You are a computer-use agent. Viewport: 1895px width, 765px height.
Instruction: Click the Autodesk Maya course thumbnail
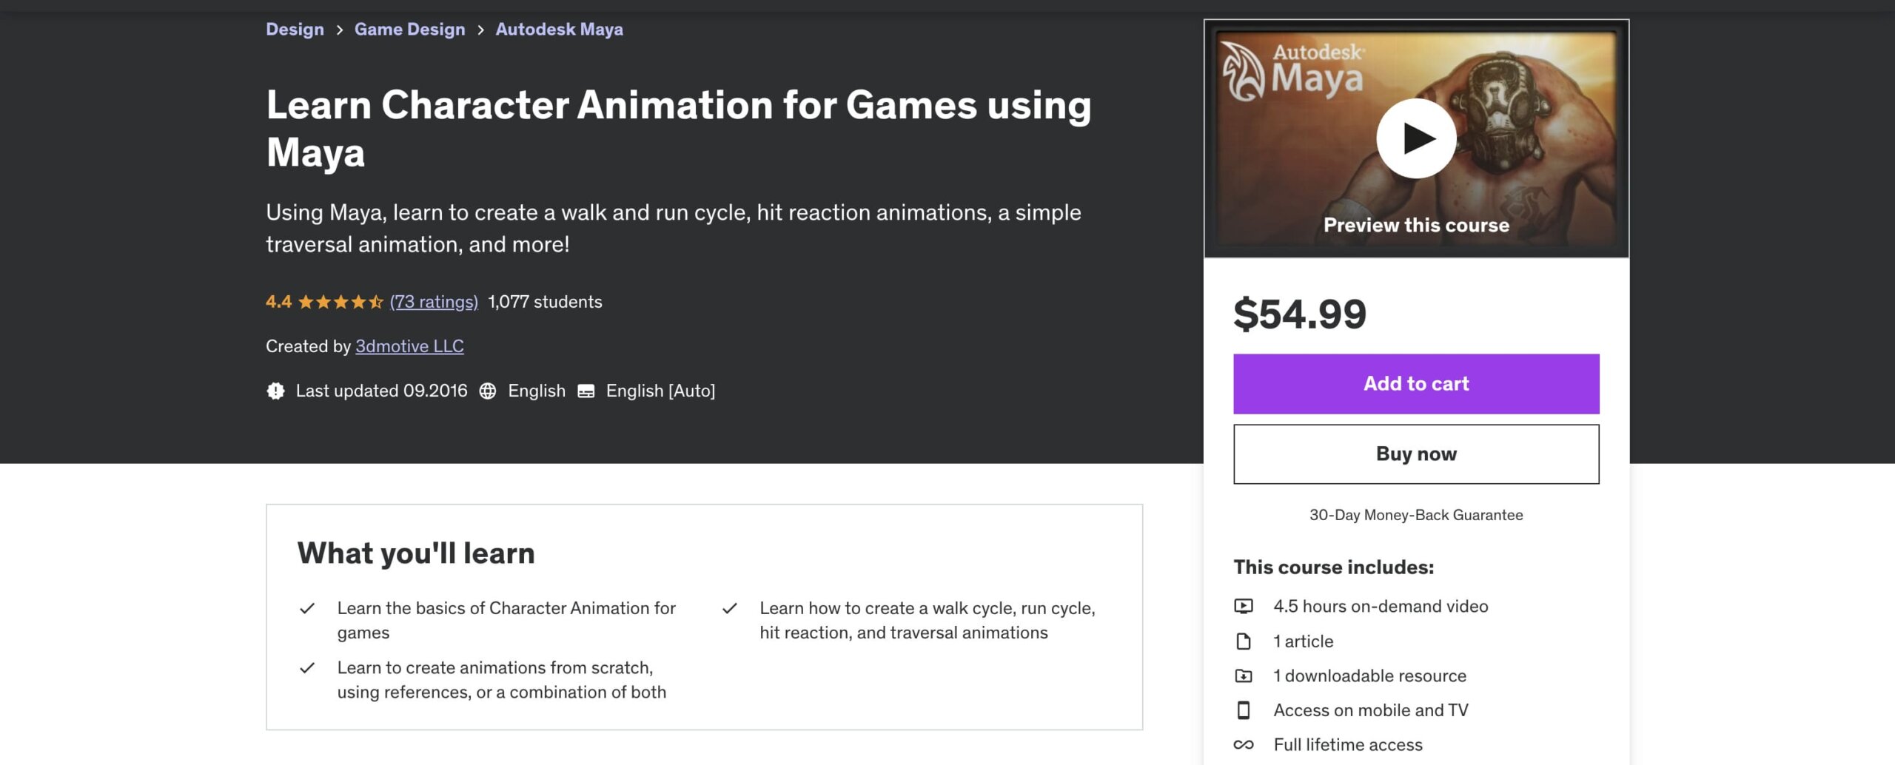pyautogui.click(x=1415, y=138)
